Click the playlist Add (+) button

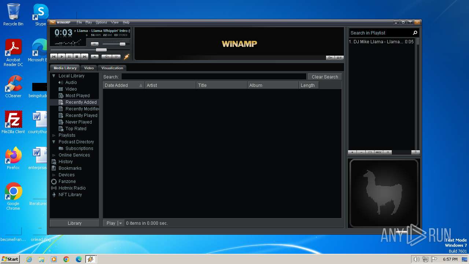coord(352,152)
